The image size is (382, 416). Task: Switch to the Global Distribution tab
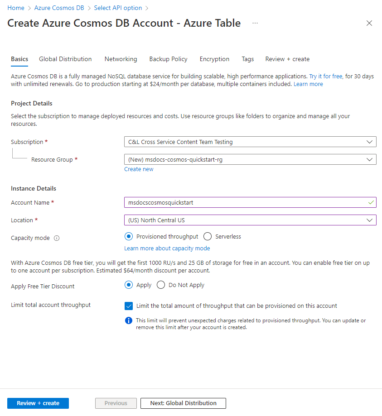pyautogui.click(x=65, y=59)
